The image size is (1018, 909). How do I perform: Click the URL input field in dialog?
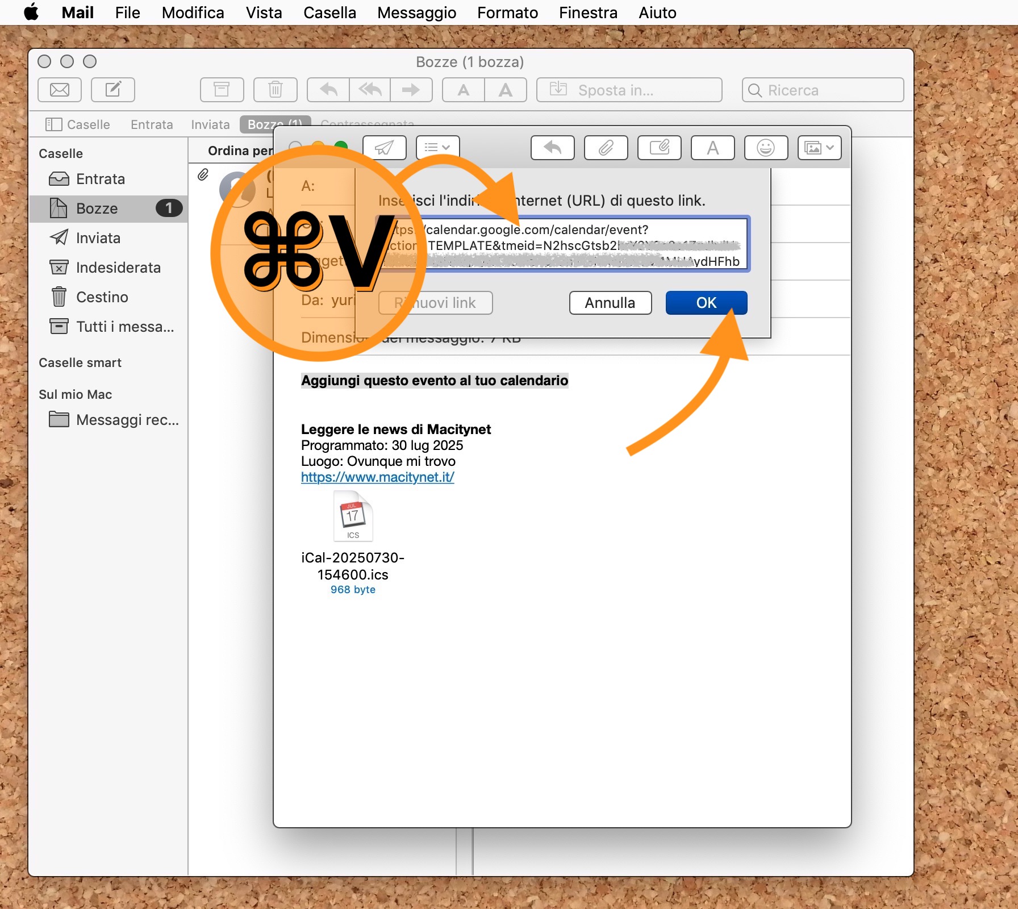pos(562,244)
